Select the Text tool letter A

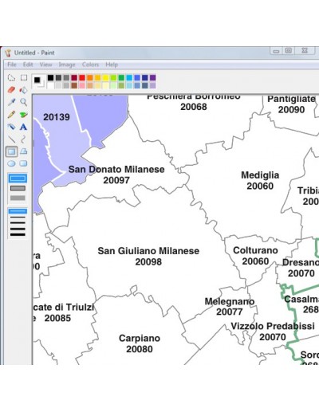[24, 127]
